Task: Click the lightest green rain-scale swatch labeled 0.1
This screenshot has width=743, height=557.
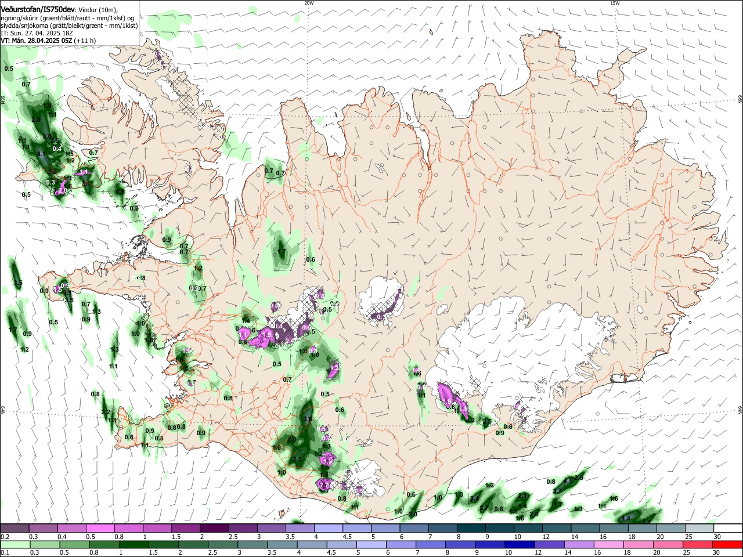Action: (15, 545)
